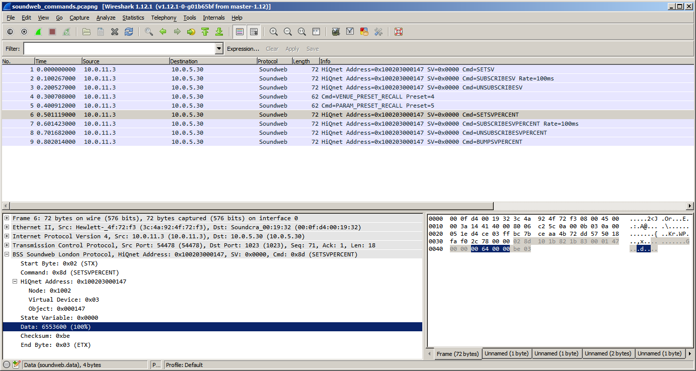The image size is (696, 371).
Task: Click Profile: Default in status bar
Action: tap(184, 365)
